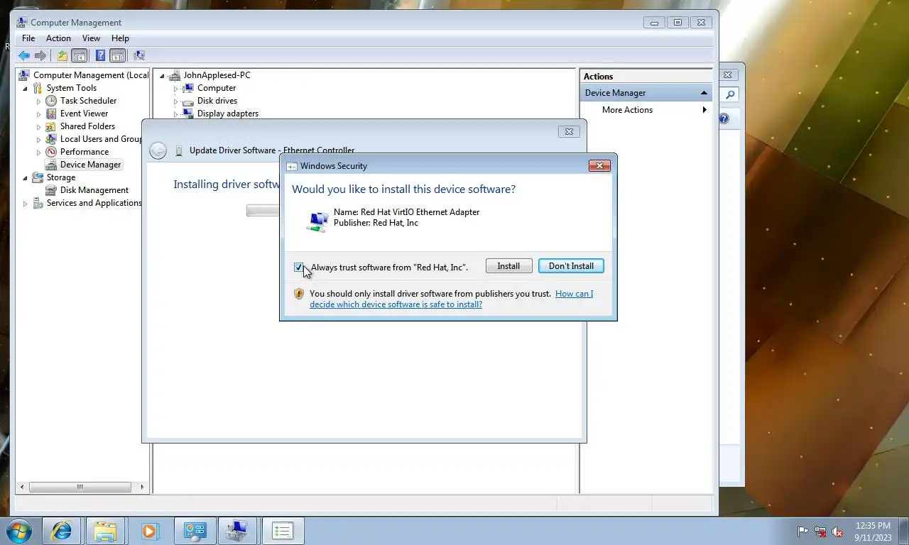Open Windows Explorer from taskbar
Screen dimensions: 909x545
pyautogui.click(x=105, y=531)
